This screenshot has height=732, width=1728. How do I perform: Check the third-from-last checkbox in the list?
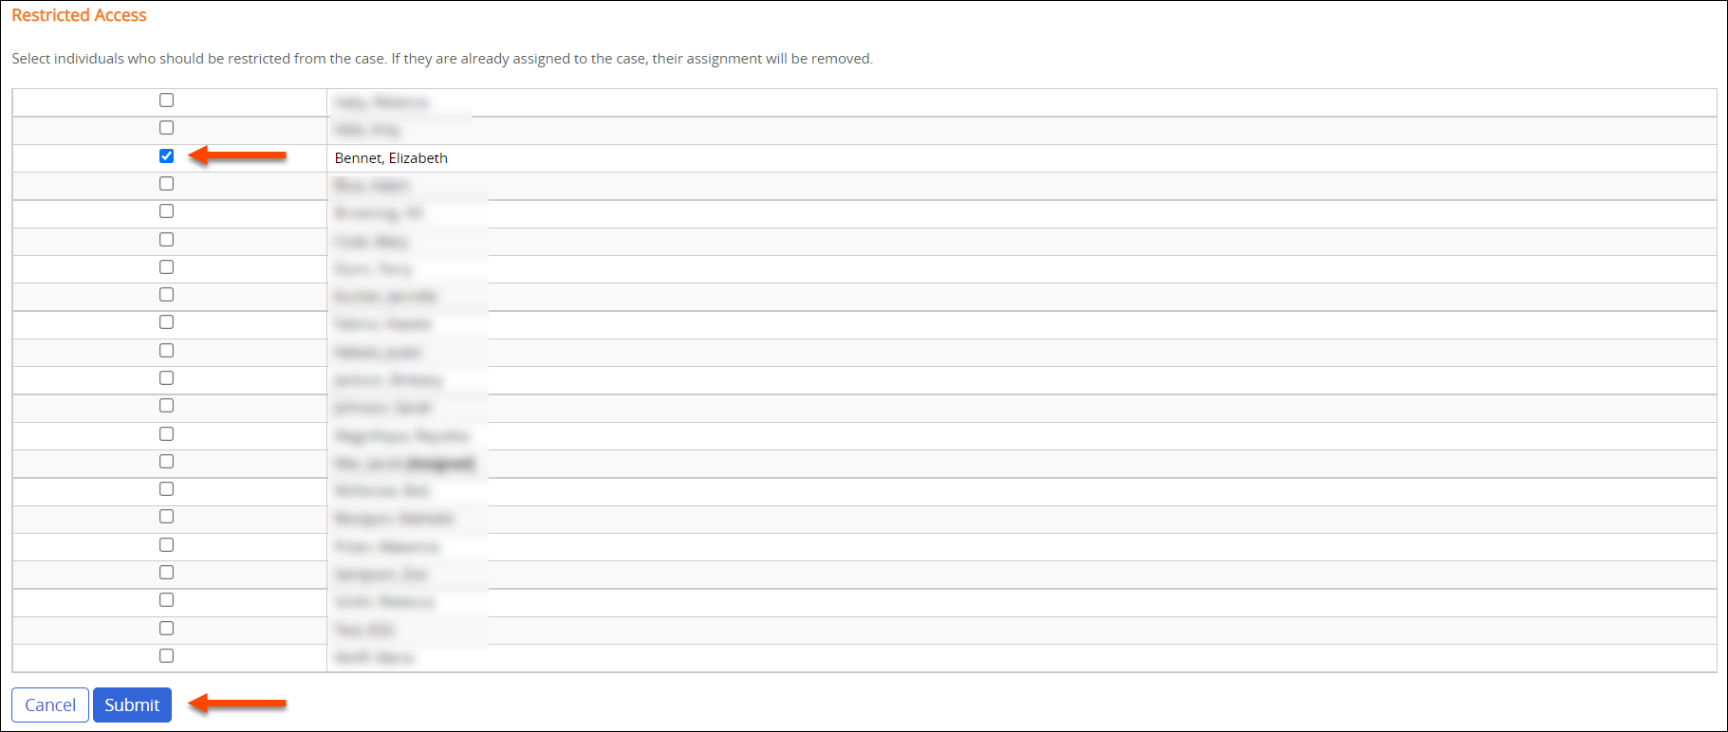[167, 600]
